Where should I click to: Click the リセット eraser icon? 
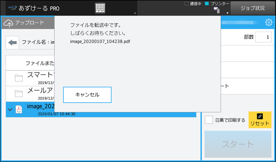click(x=260, y=116)
